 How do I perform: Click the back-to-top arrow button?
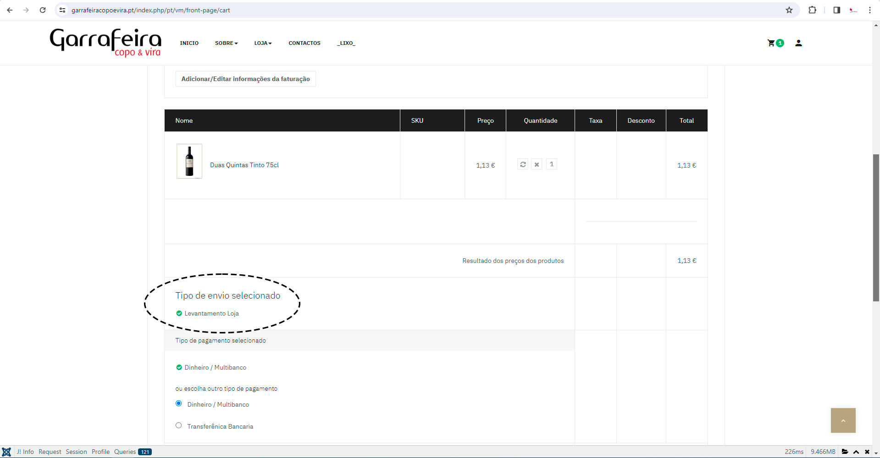coord(843,420)
